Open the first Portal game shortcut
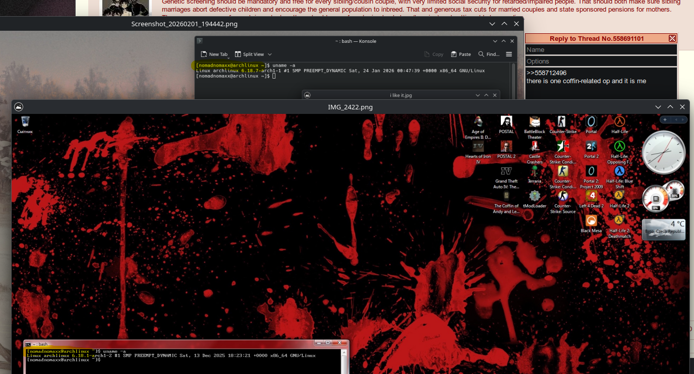694x374 pixels. pos(591,125)
